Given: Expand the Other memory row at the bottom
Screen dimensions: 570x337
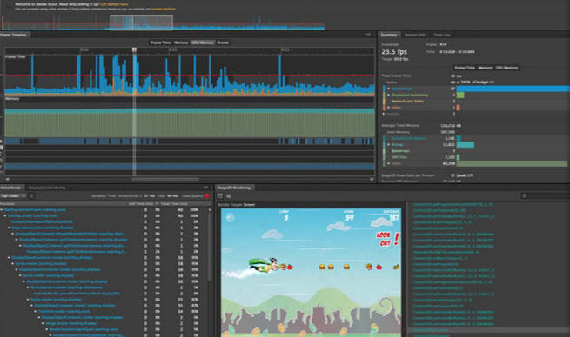Looking at the screenshot, I should pyautogui.click(x=388, y=163).
